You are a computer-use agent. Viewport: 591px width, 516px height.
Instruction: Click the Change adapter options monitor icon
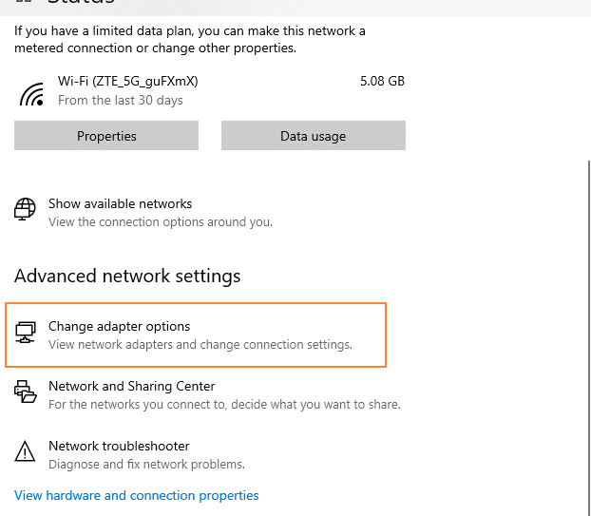(x=26, y=332)
